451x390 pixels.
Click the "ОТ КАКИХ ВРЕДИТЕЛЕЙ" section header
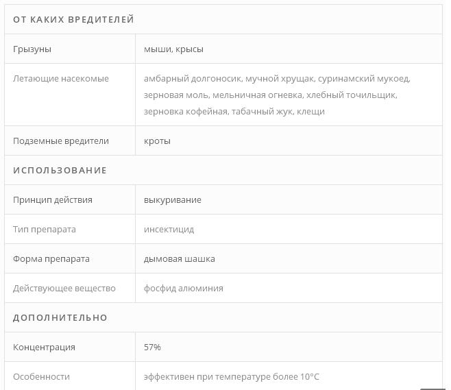click(x=73, y=19)
